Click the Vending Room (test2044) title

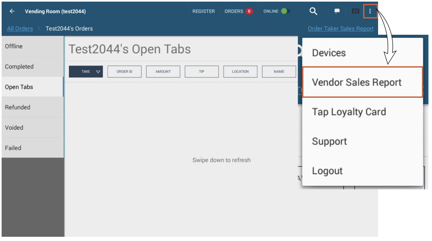[x=55, y=11]
